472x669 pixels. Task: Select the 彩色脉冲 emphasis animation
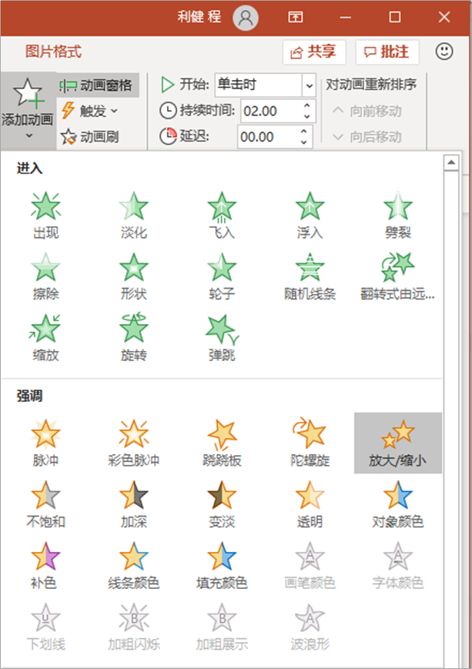pyautogui.click(x=133, y=443)
